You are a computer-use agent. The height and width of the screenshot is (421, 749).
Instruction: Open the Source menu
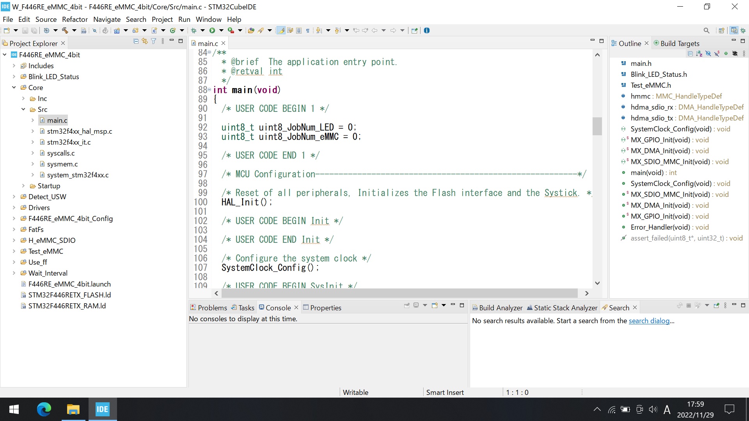click(46, 19)
